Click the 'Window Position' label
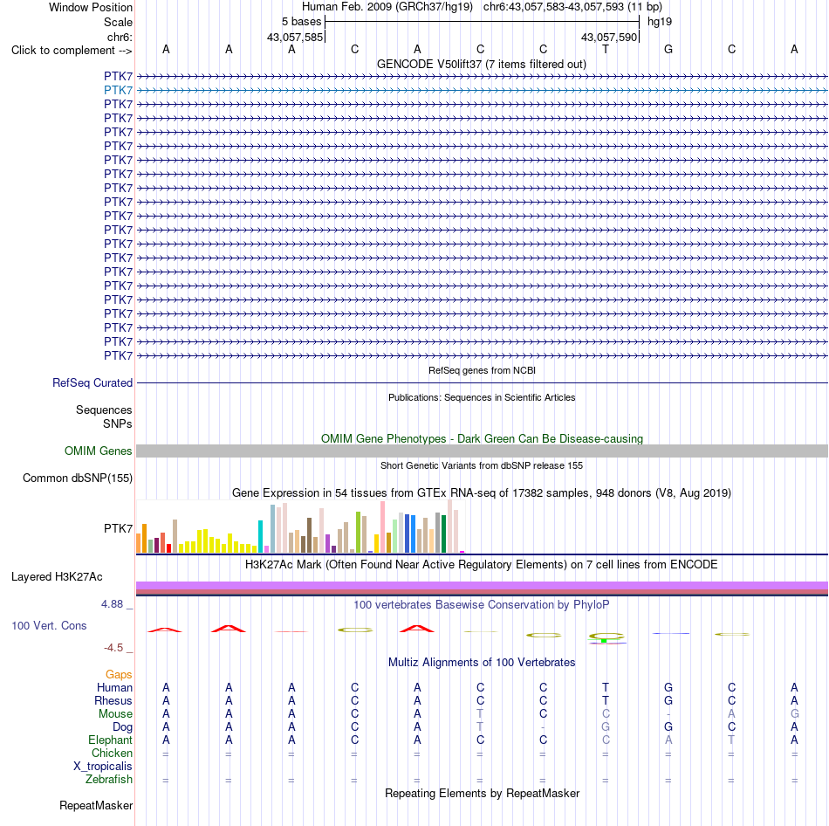 pyautogui.click(x=91, y=7)
